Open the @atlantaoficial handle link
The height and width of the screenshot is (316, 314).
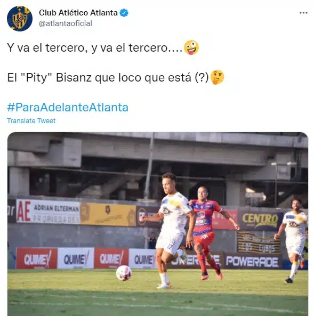pos(66,23)
